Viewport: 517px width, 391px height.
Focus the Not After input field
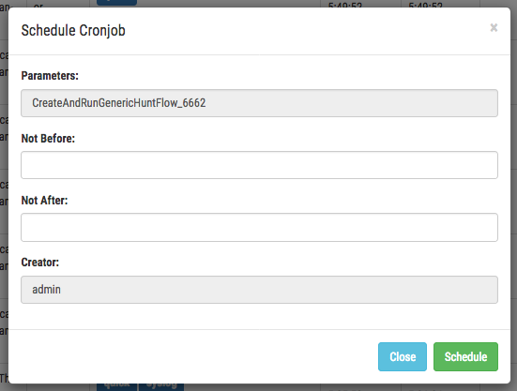(259, 227)
